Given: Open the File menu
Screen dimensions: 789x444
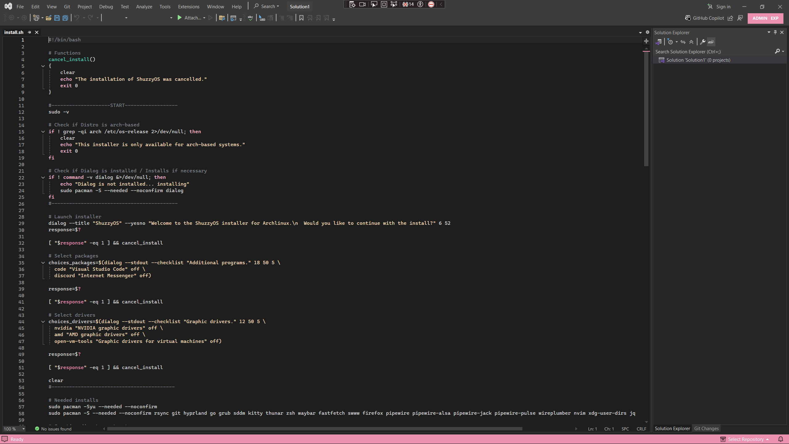Looking at the screenshot, I should click(x=20, y=6).
